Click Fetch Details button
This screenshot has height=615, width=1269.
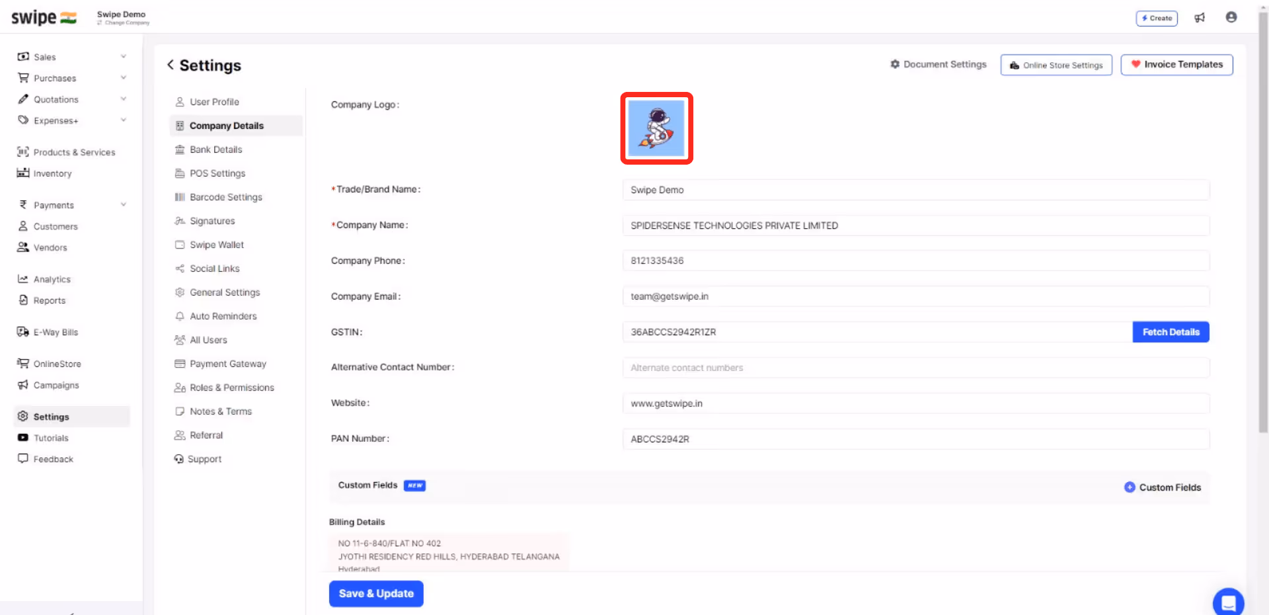(x=1171, y=332)
